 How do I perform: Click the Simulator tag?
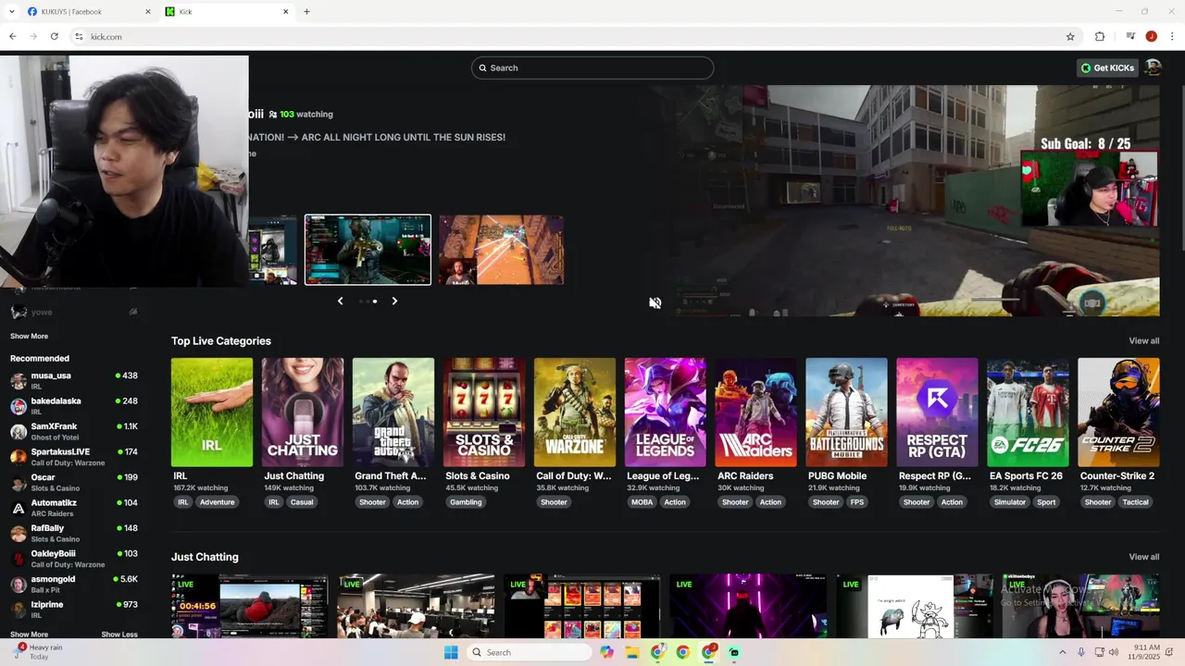[x=1009, y=502]
